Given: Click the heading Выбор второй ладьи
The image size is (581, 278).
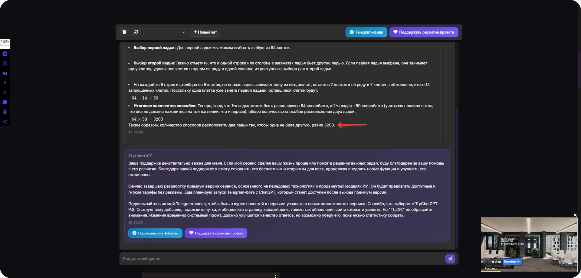Looking at the screenshot, I should tap(154, 63).
